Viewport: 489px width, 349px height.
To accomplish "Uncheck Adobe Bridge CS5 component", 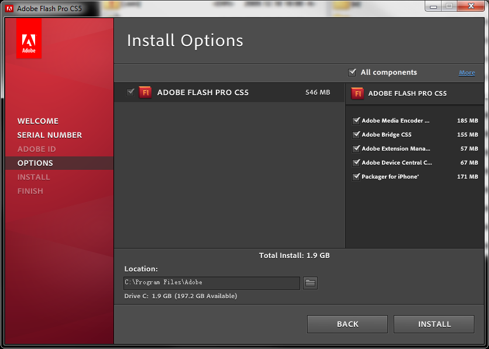I will (x=356, y=135).
